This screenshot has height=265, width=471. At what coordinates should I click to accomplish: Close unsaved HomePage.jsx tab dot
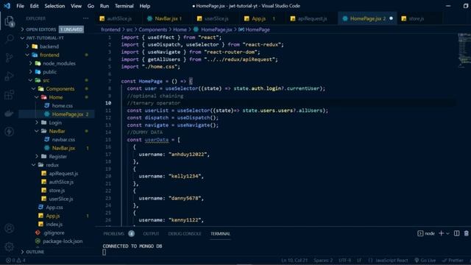[391, 18]
